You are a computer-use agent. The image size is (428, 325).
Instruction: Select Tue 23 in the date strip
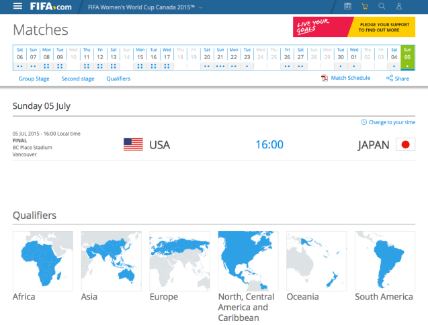point(247,58)
